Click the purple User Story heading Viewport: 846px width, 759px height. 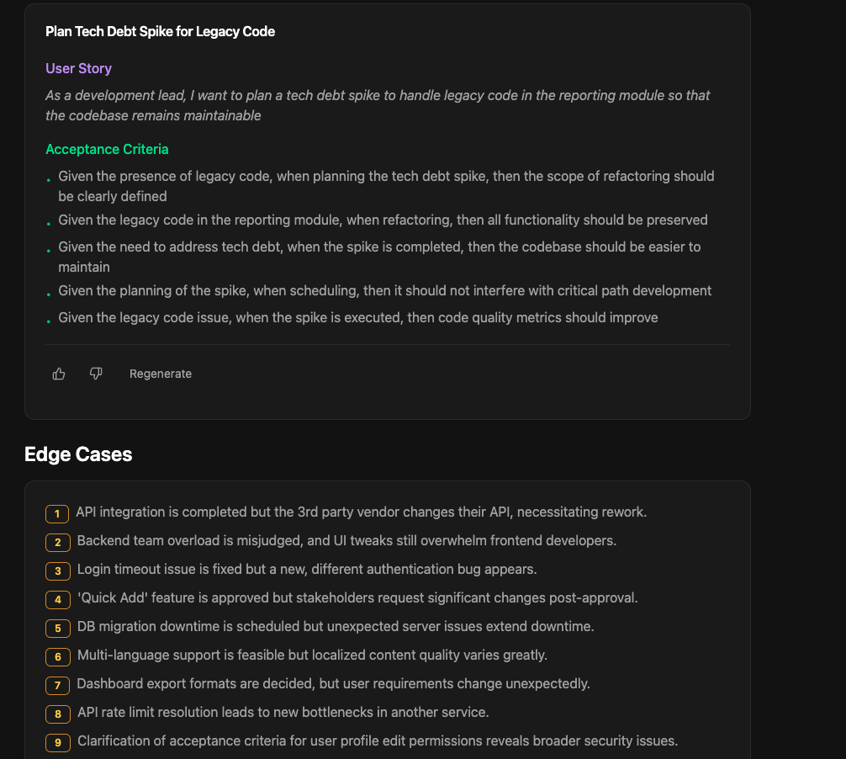(x=78, y=69)
